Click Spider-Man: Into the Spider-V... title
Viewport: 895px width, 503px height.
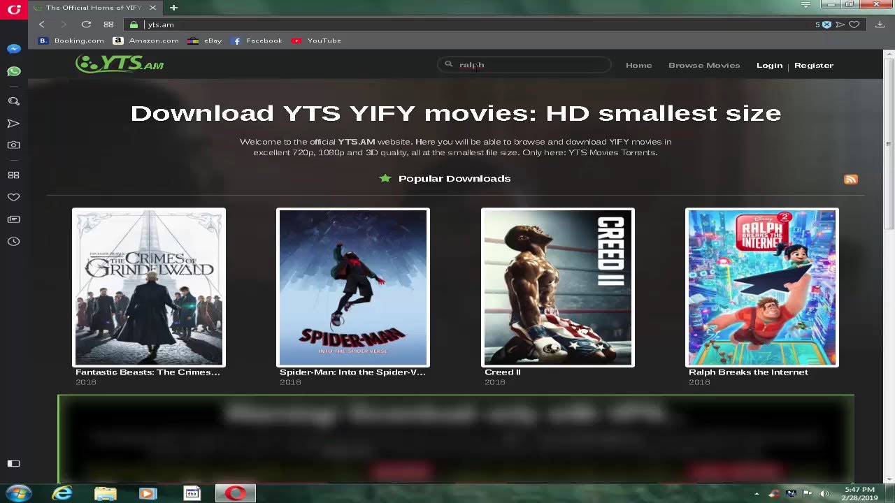[352, 372]
